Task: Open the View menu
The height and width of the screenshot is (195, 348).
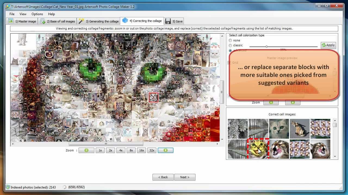Action: point(23,14)
